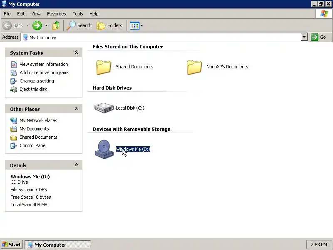Click the Windows flag logo in menu bar
Viewport: 333px width, 250px height.
324,14
